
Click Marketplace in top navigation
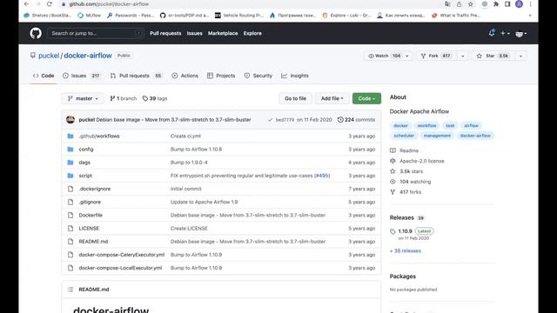pos(223,33)
